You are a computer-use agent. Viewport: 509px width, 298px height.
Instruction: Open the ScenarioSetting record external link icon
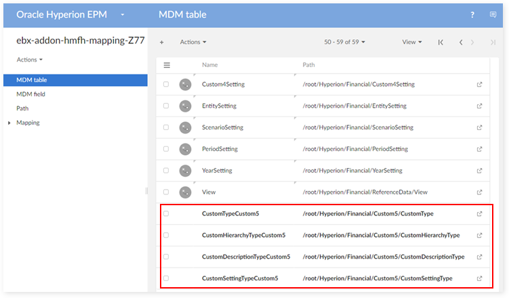click(479, 127)
